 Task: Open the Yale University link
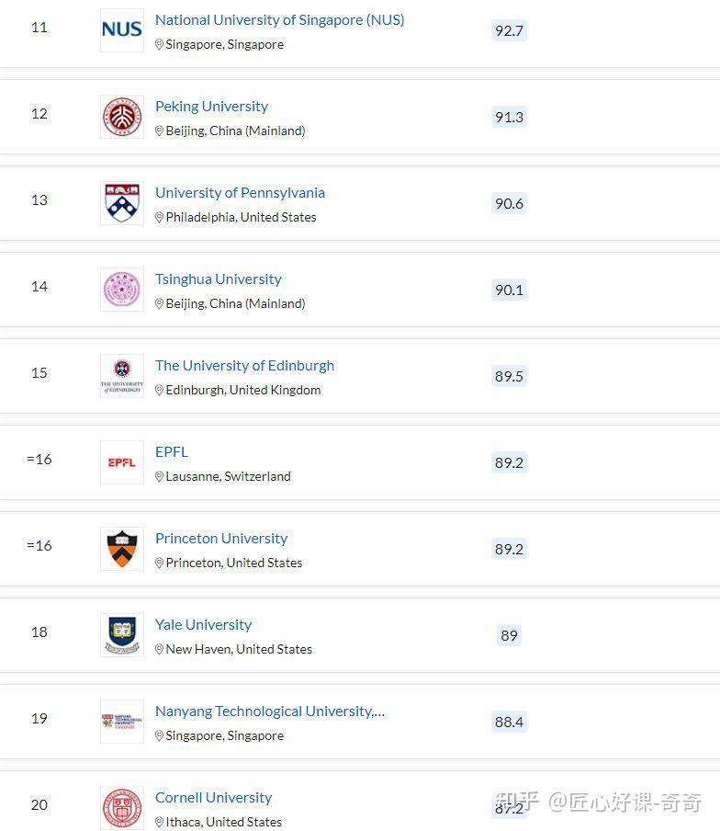(x=203, y=625)
